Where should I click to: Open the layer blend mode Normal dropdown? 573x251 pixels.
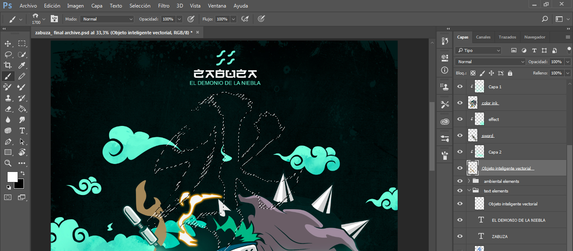pyautogui.click(x=490, y=62)
